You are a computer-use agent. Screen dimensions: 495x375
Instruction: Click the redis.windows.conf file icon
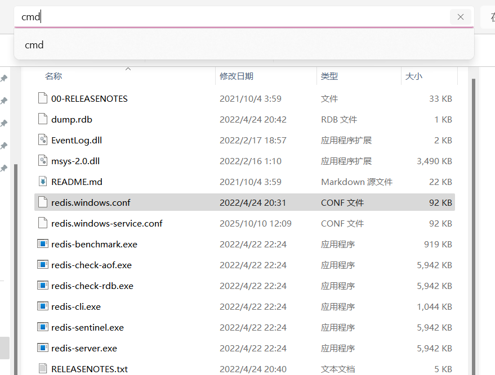click(43, 202)
